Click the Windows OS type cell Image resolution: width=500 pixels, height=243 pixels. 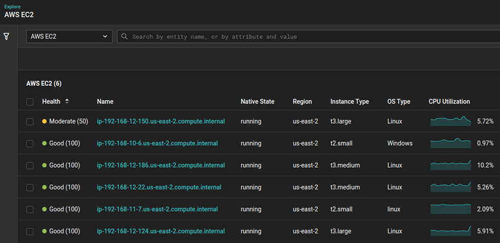(x=400, y=143)
